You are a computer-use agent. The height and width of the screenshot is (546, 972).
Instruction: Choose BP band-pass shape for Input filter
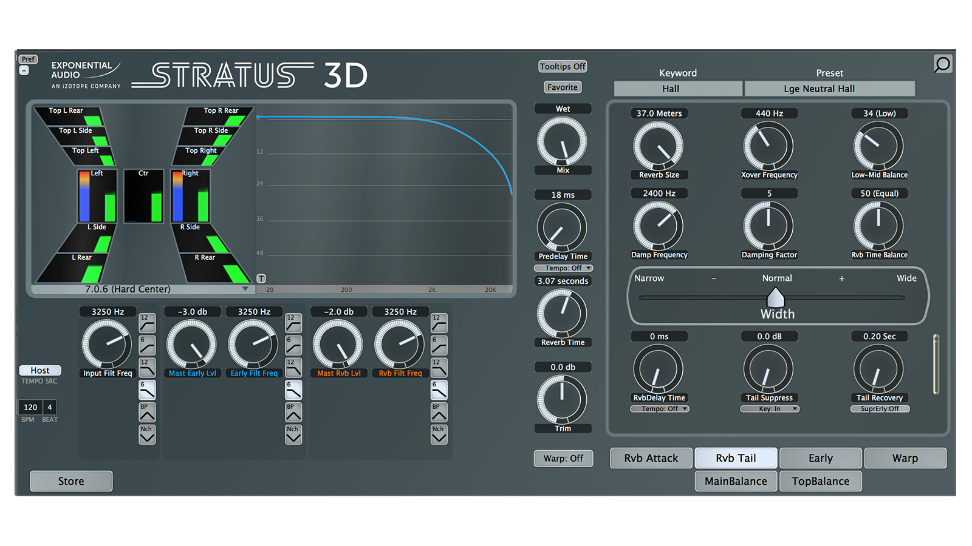pyautogui.click(x=147, y=413)
